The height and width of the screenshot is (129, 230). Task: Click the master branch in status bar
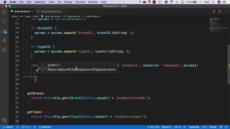(x=8, y=127)
